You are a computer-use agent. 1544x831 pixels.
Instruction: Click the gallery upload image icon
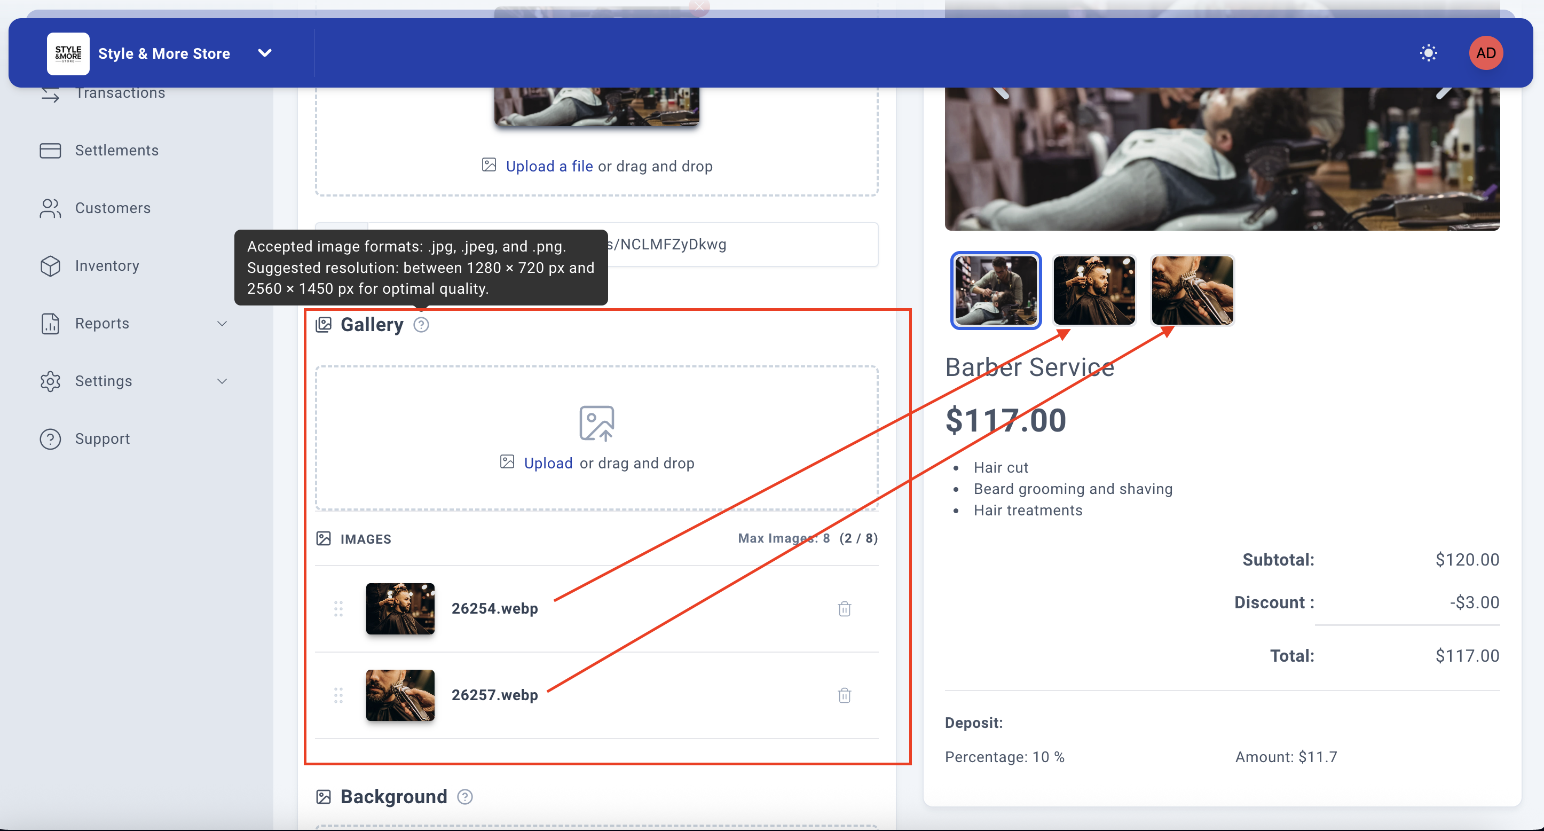(596, 424)
